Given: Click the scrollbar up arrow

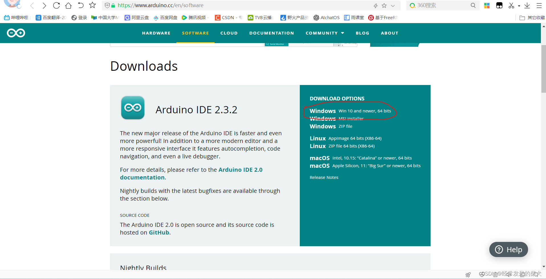Looking at the screenshot, I should [x=543, y=26].
